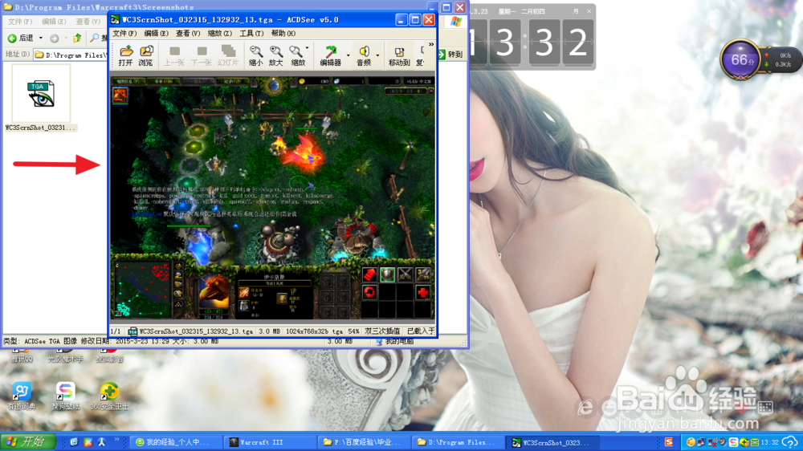Click the Search magnifier in the Explorer toolbar
803x451 pixels.
[x=95, y=38]
